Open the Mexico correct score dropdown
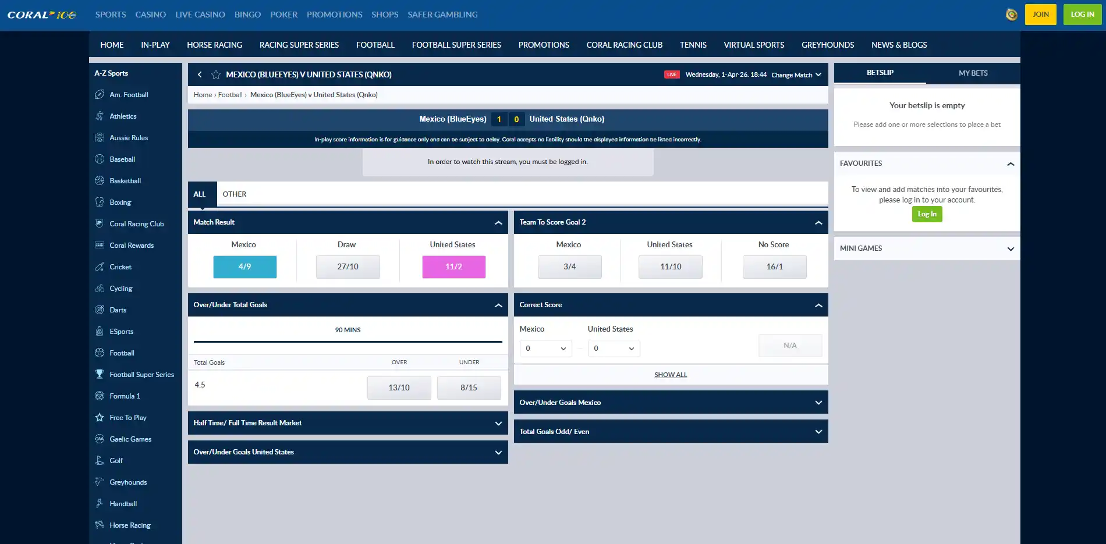 545,349
